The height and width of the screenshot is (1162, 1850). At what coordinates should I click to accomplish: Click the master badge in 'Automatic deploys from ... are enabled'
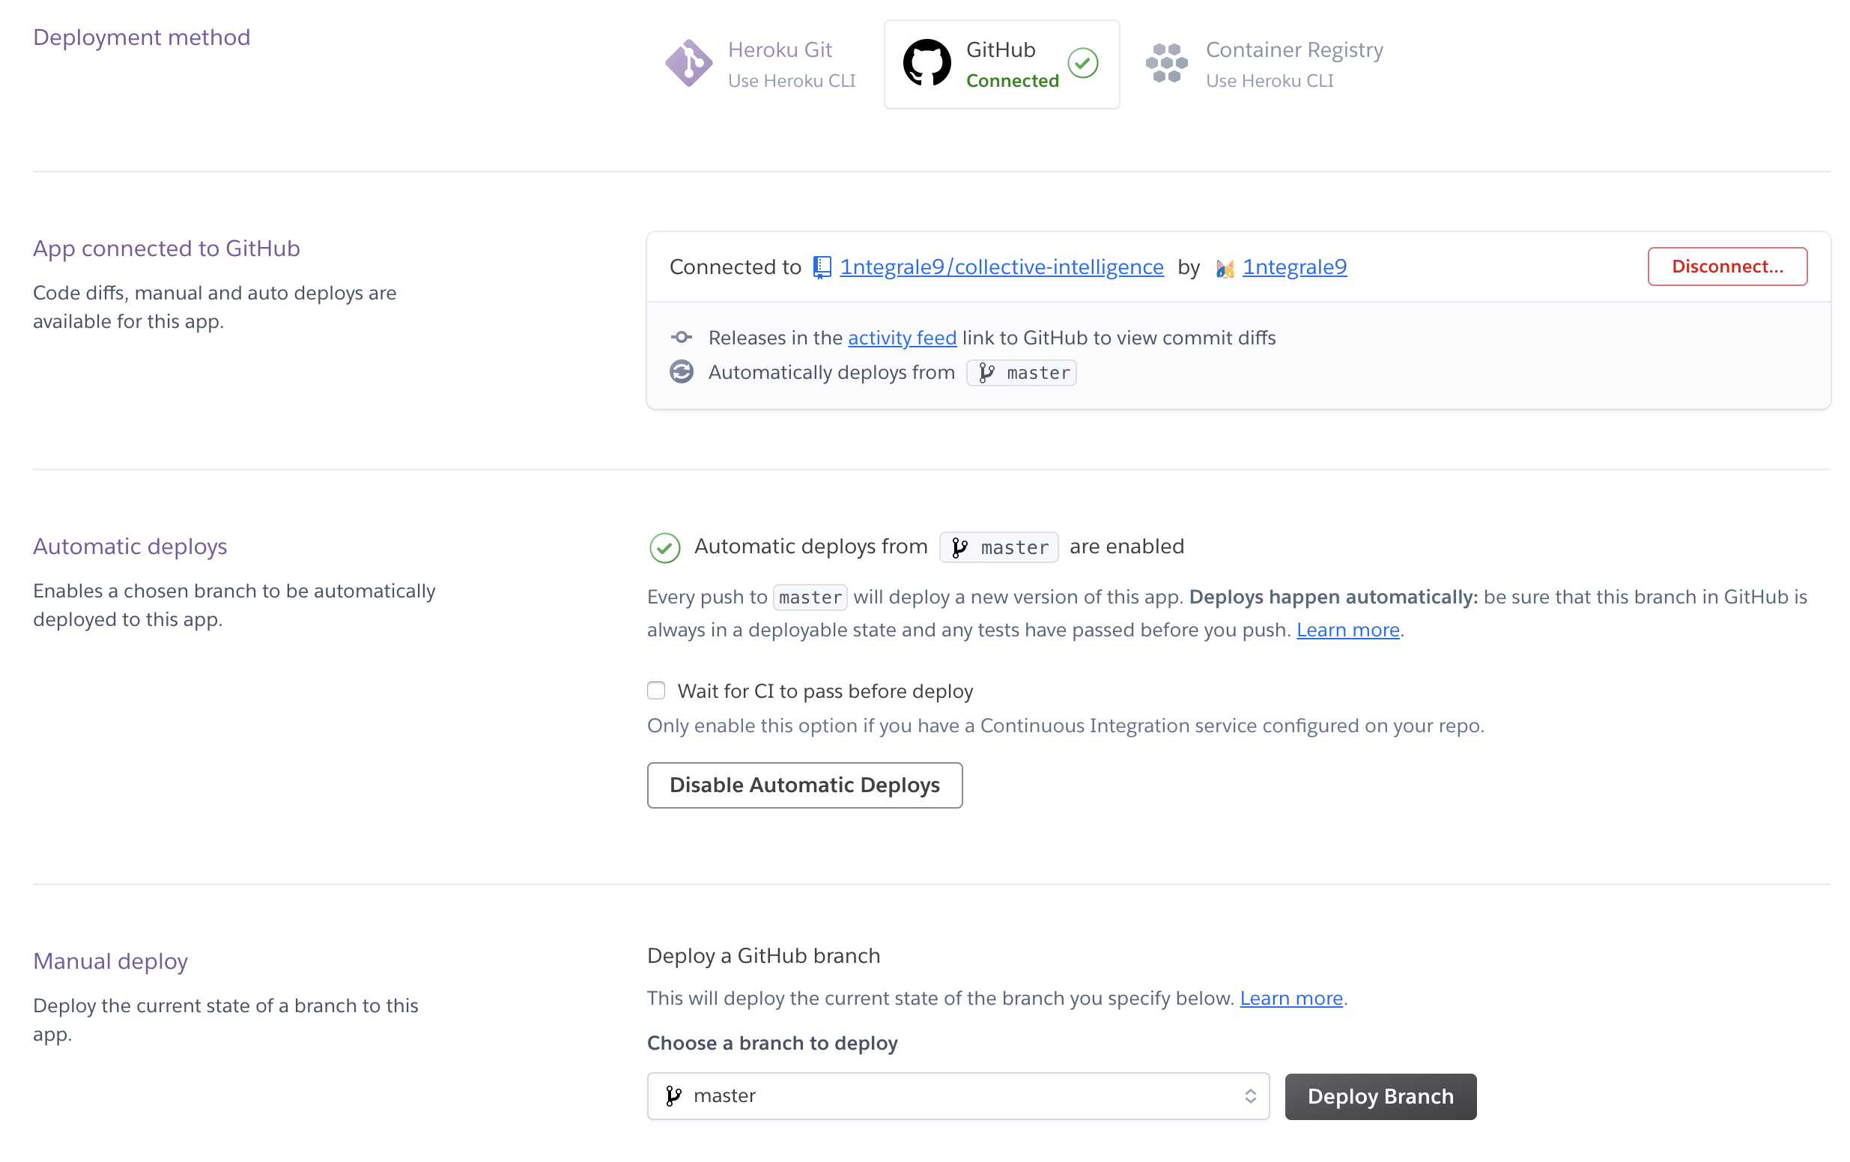coord(998,547)
